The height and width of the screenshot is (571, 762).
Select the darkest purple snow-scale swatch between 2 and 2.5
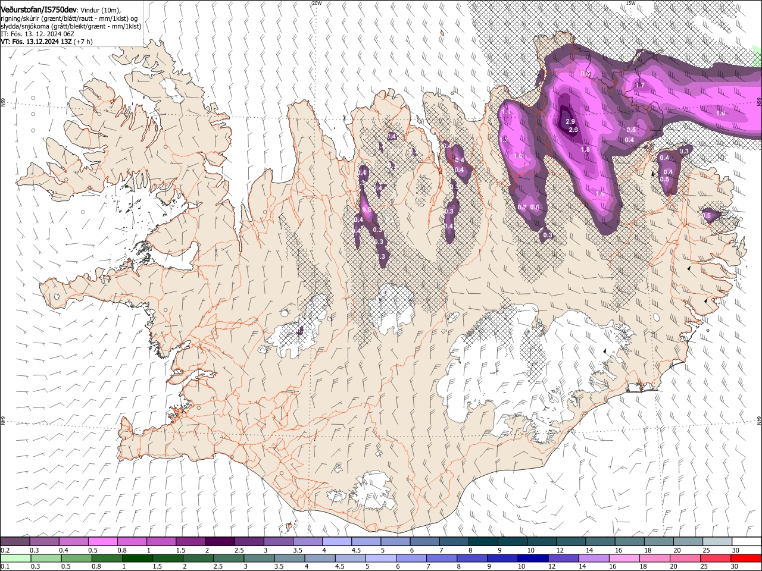coord(219,542)
